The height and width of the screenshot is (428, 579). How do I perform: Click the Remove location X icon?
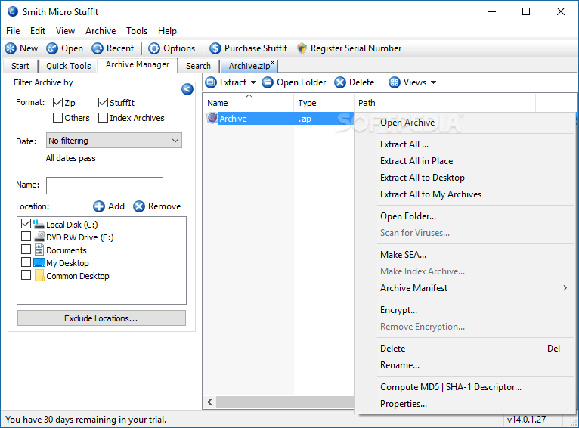coord(139,206)
